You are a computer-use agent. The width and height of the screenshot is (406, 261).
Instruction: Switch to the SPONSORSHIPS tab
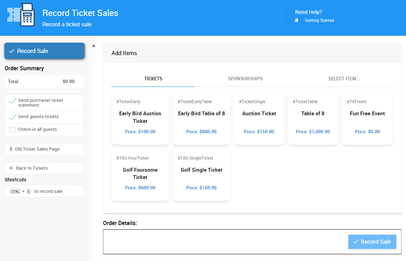245,79
